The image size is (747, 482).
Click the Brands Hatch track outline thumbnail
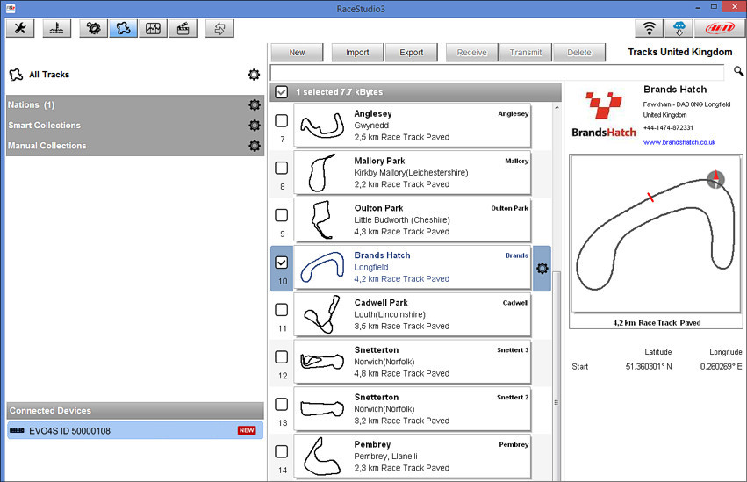point(322,267)
